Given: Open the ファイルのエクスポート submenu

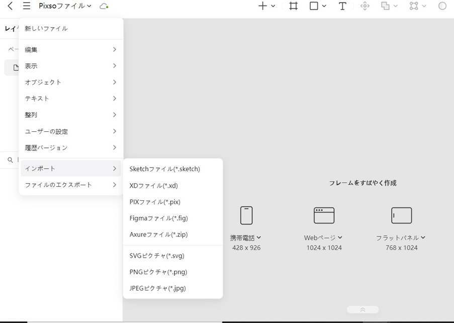Looking at the screenshot, I should (x=71, y=185).
